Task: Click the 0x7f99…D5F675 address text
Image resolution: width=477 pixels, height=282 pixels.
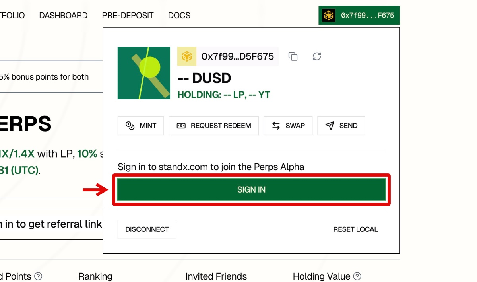Action: (x=237, y=56)
